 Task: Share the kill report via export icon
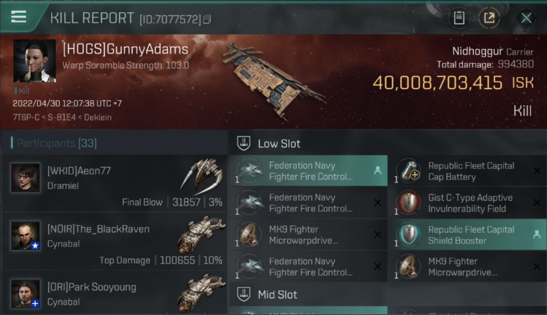pos(489,18)
